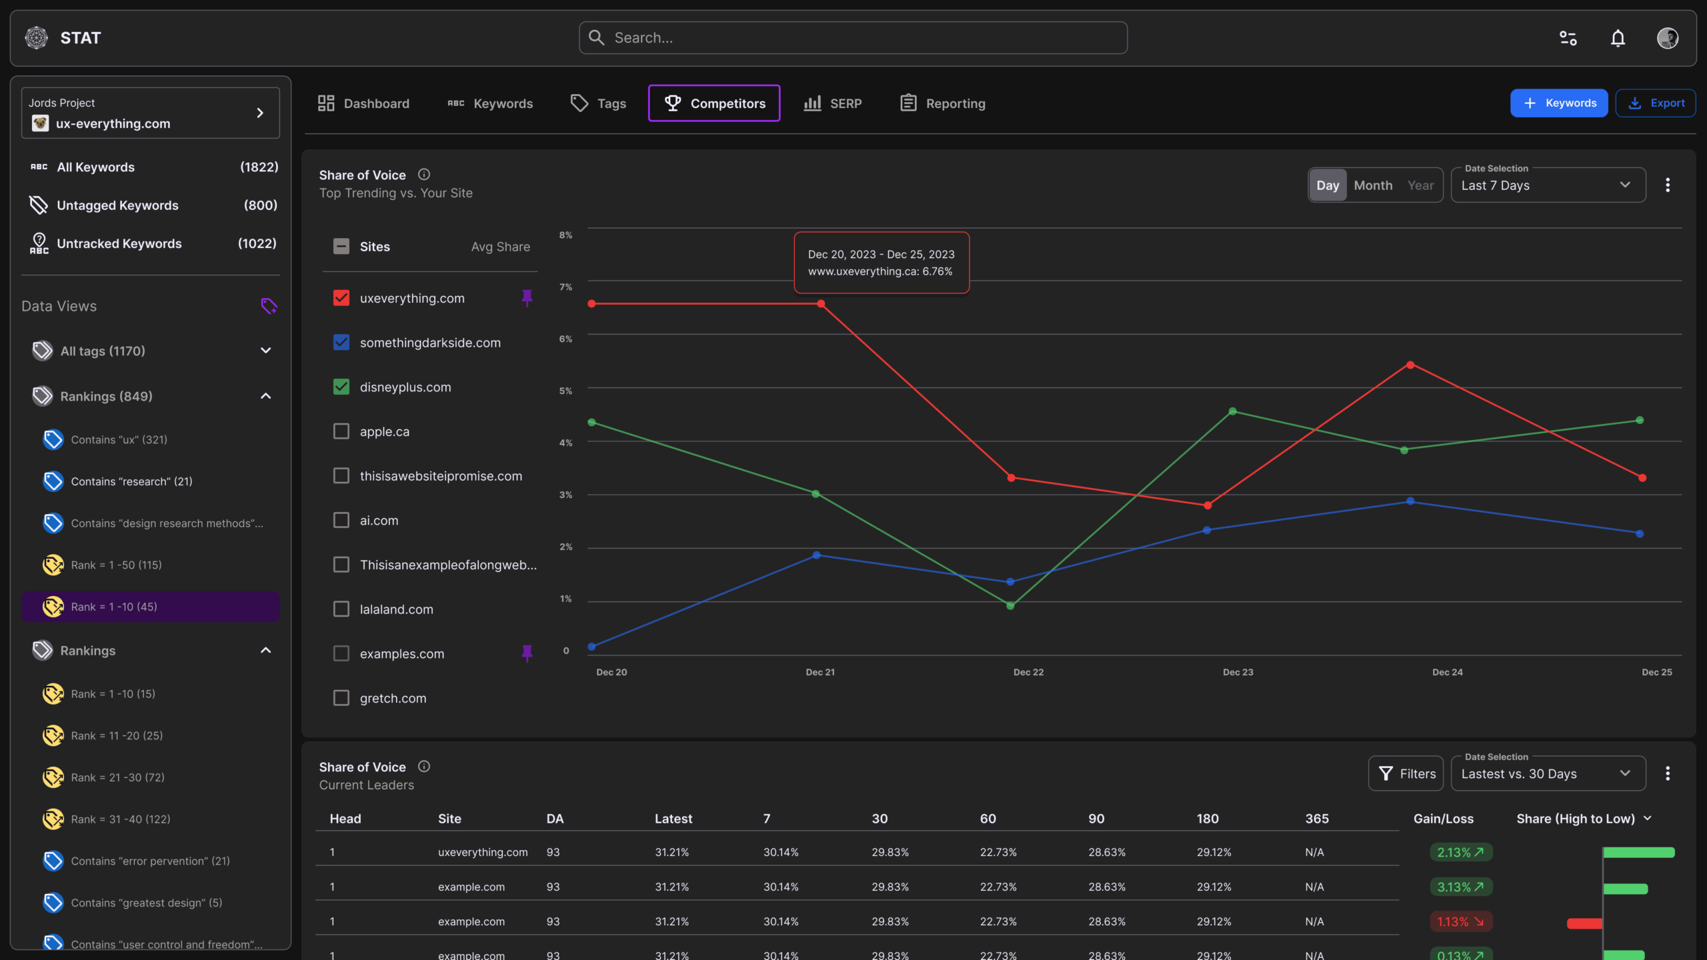Image resolution: width=1707 pixels, height=960 pixels.
Task: Switch to the Dashboard tab
Action: tap(363, 103)
